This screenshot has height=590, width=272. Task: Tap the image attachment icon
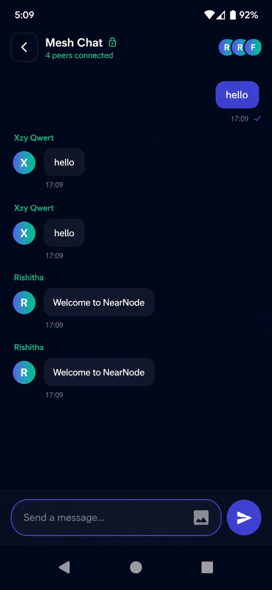(201, 517)
